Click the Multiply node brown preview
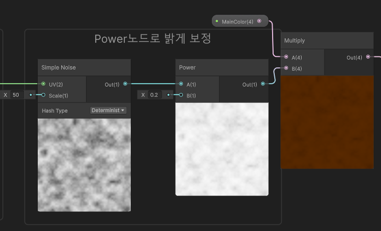381x231 pixels. (x=327, y=122)
